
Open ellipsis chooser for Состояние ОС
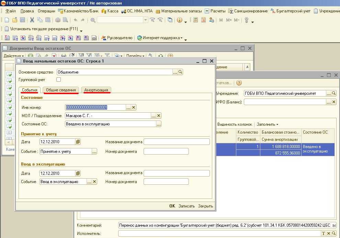pyautogui.click(x=159, y=124)
